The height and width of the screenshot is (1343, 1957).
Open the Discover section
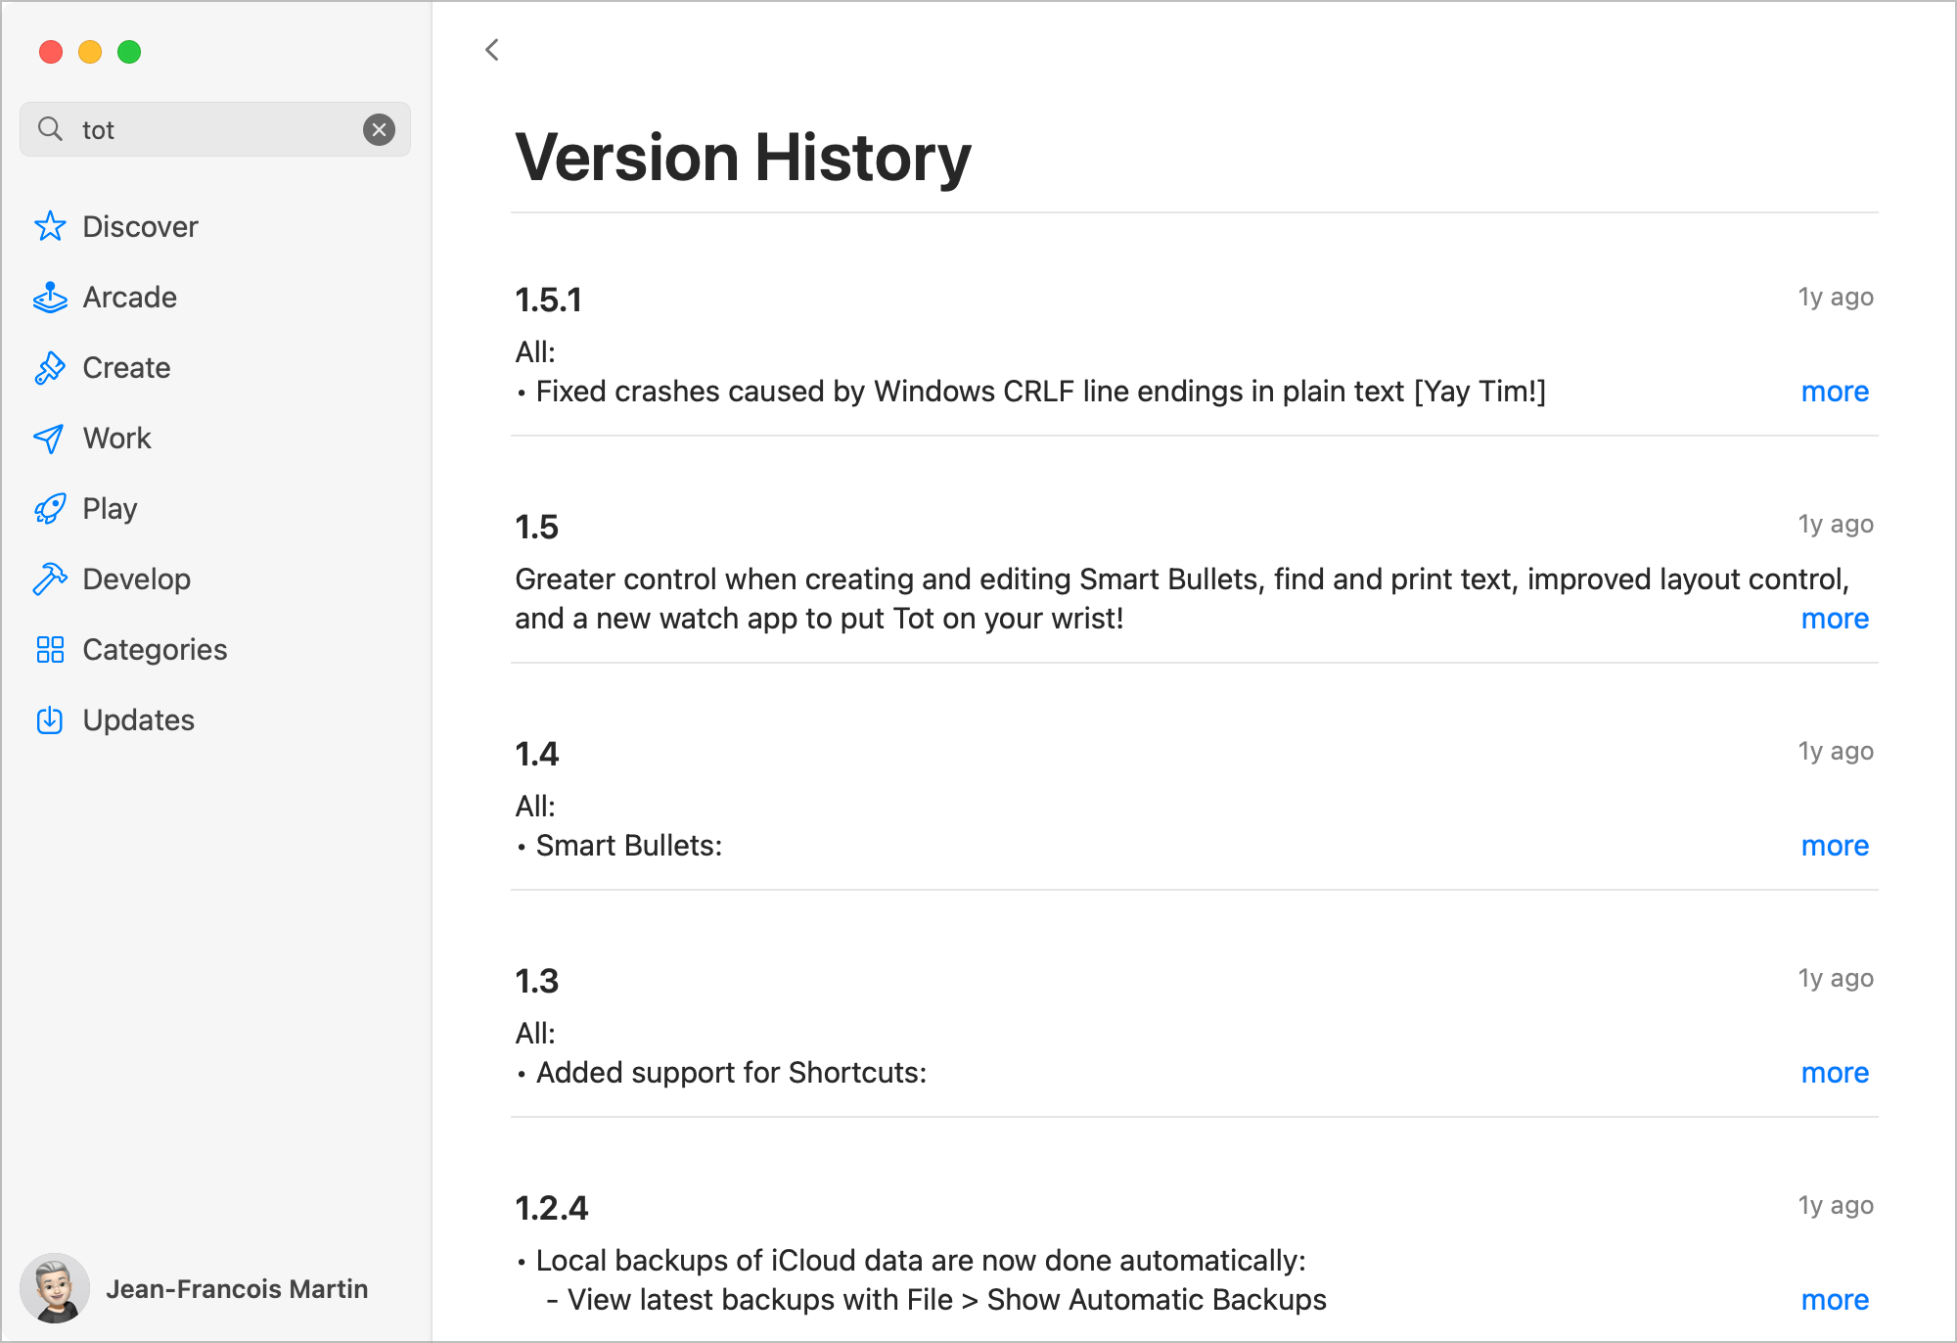[x=140, y=226]
